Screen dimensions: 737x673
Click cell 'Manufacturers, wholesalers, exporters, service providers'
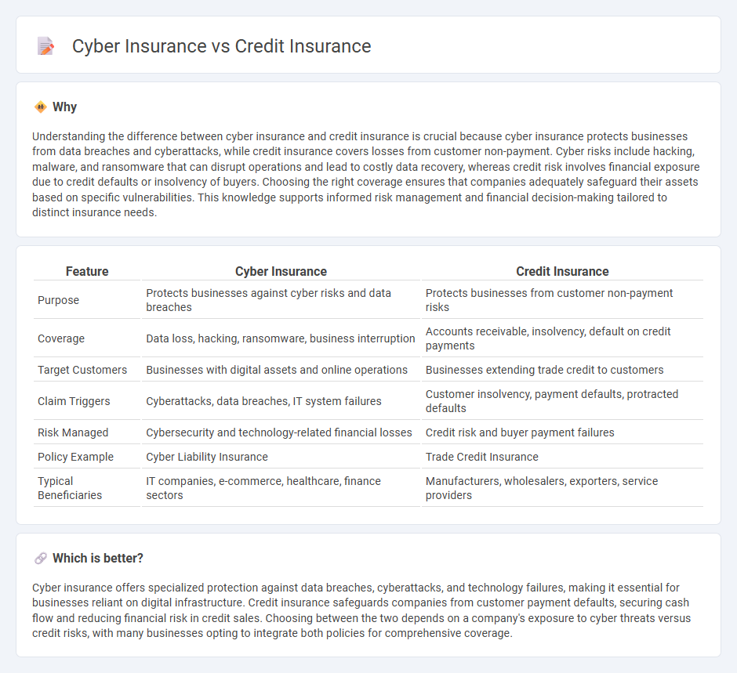coord(562,488)
